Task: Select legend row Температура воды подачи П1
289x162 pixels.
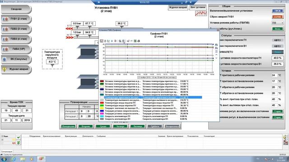Action: coord(151,103)
